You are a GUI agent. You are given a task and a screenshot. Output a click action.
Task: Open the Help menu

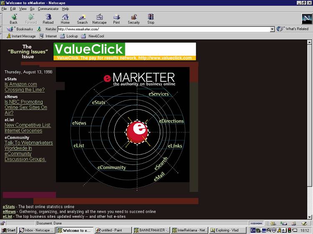pos(65,9)
